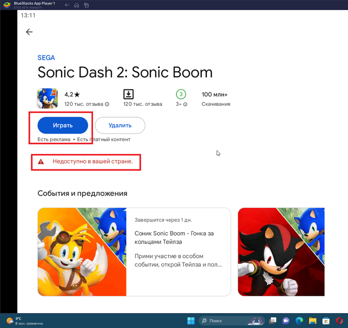
Task: Open the Tails event card
Action: tap(134, 252)
